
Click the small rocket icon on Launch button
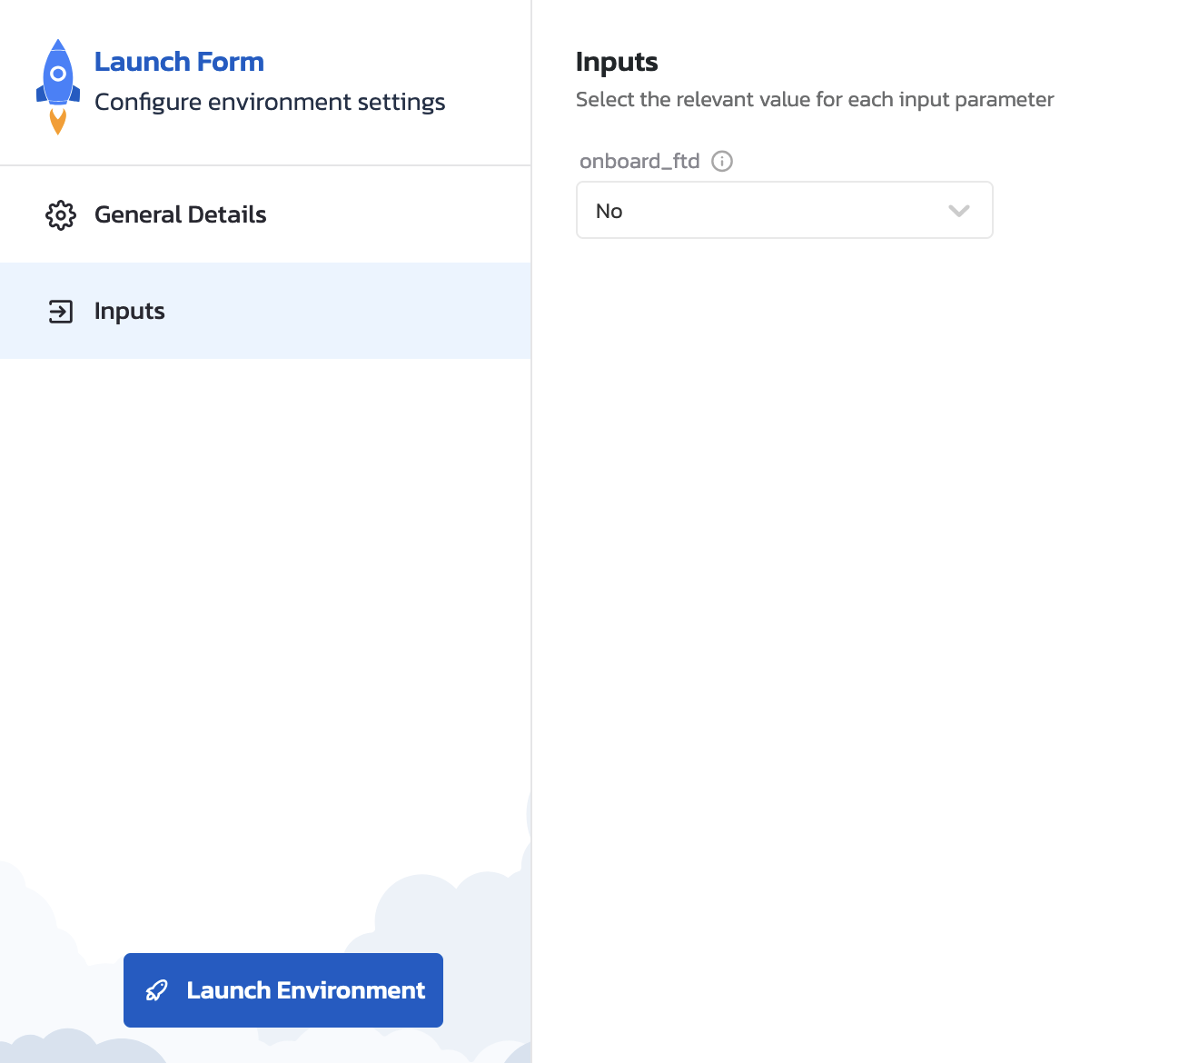coord(157,990)
